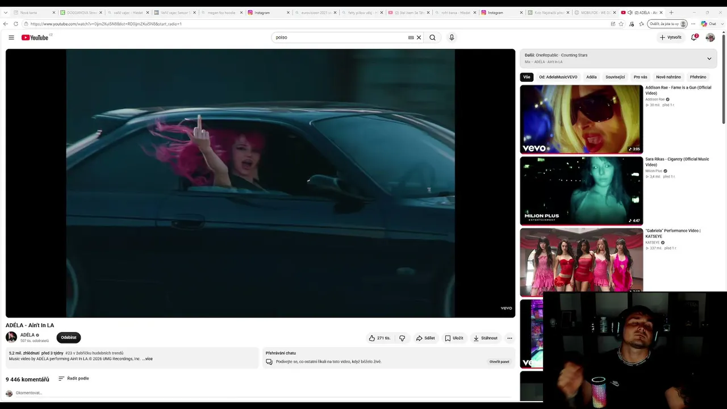Expand the description with ...více

click(147, 359)
